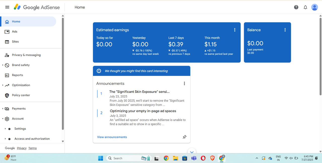
Task: Open the Significant Skin Exposure announcement
Action: click(139, 92)
